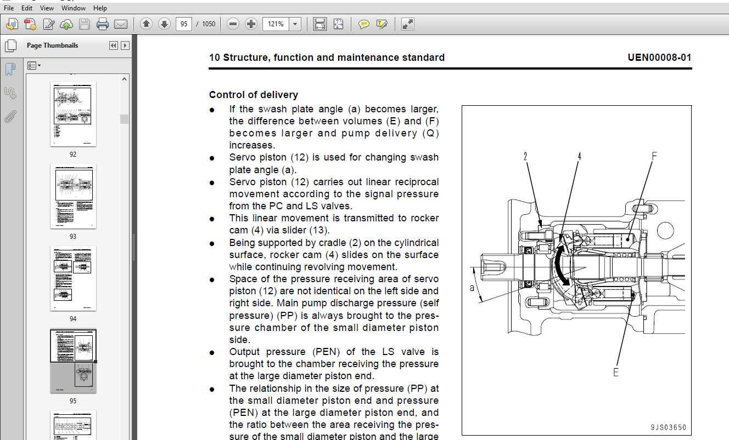Open the View menu

[47, 8]
